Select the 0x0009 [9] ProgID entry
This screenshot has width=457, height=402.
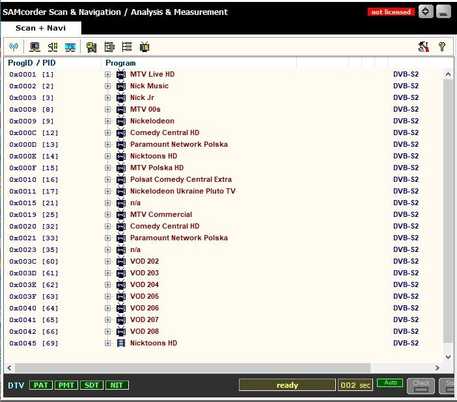[31, 121]
